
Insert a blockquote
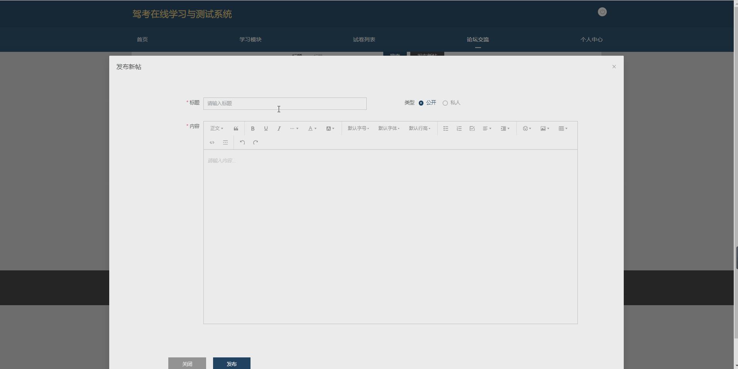pyautogui.click(x=235, y=128)
